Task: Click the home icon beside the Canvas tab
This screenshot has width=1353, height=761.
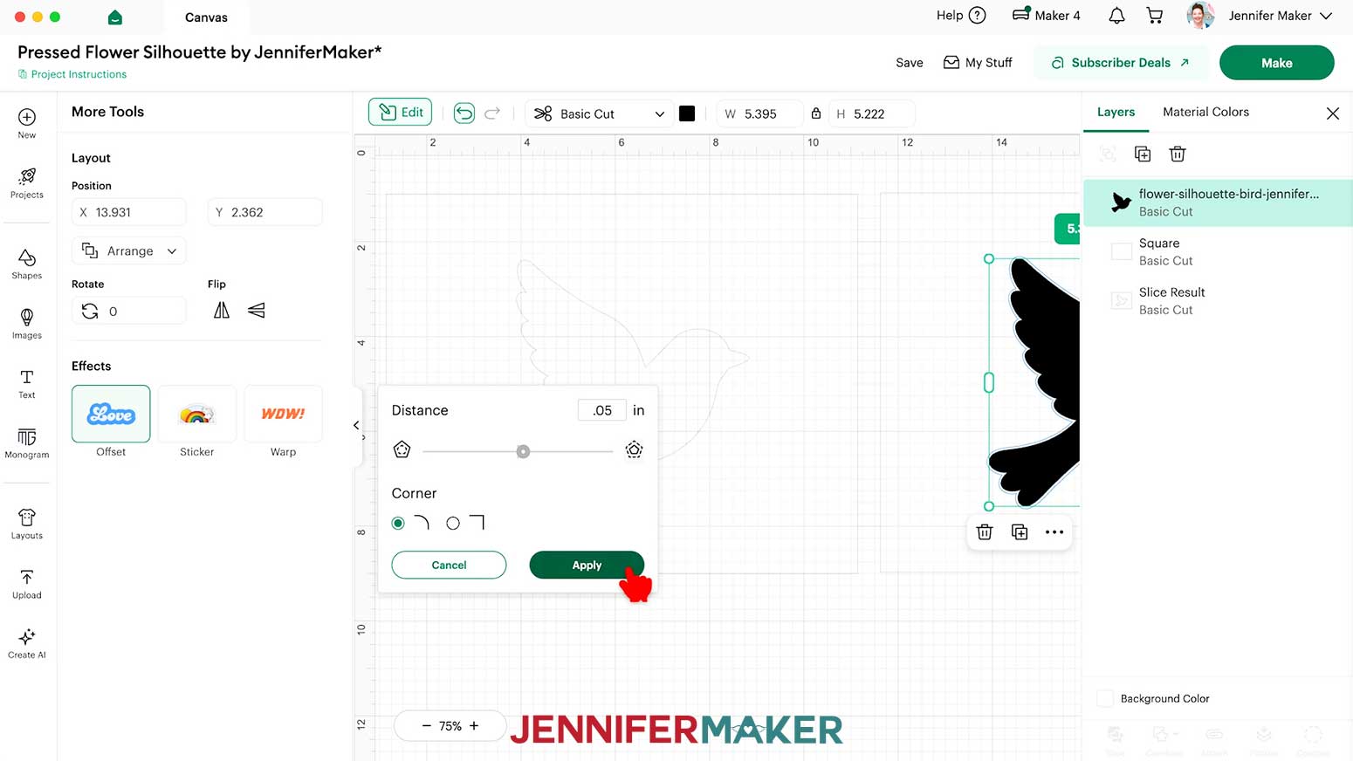Action: 115,17
